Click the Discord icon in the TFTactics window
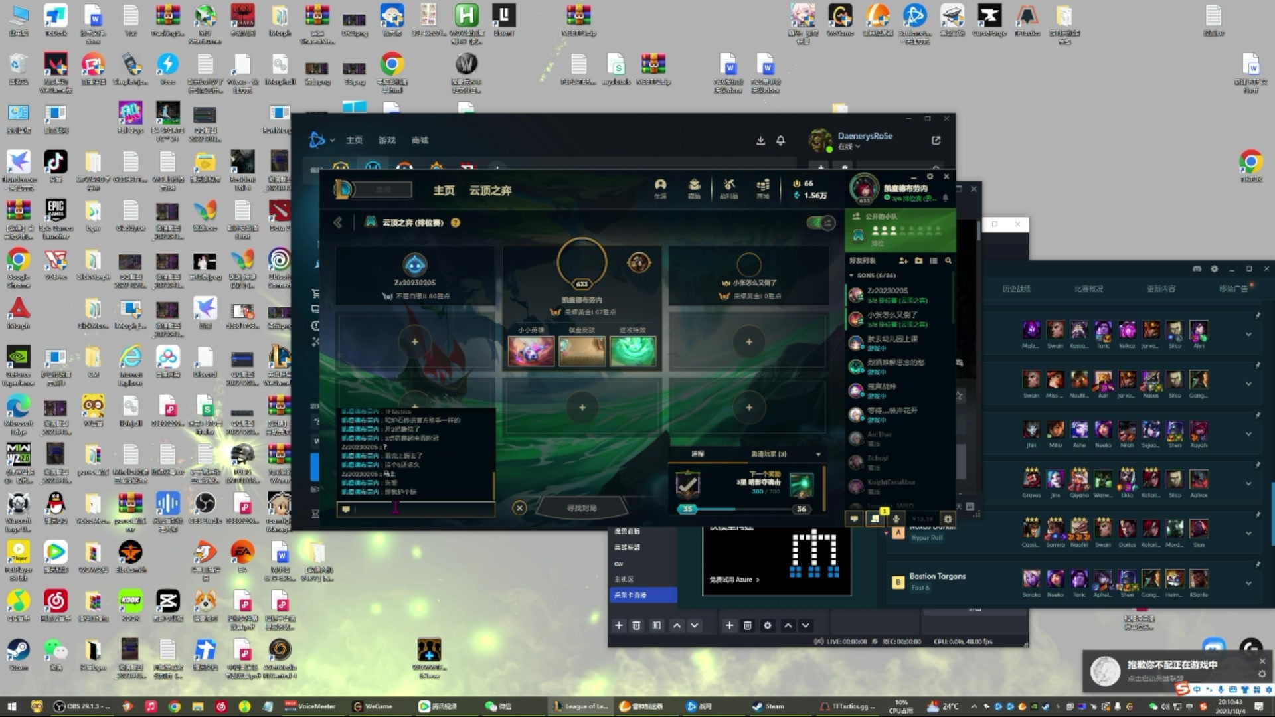This screenshot has width=1275, height=717. 1197,269
